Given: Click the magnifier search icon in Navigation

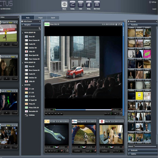Looking at the screenshot, I should coord(39,28).
